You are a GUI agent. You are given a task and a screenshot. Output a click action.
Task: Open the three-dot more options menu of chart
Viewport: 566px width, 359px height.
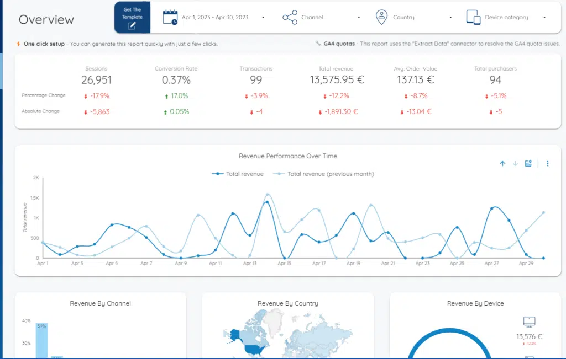coord(548,163)
